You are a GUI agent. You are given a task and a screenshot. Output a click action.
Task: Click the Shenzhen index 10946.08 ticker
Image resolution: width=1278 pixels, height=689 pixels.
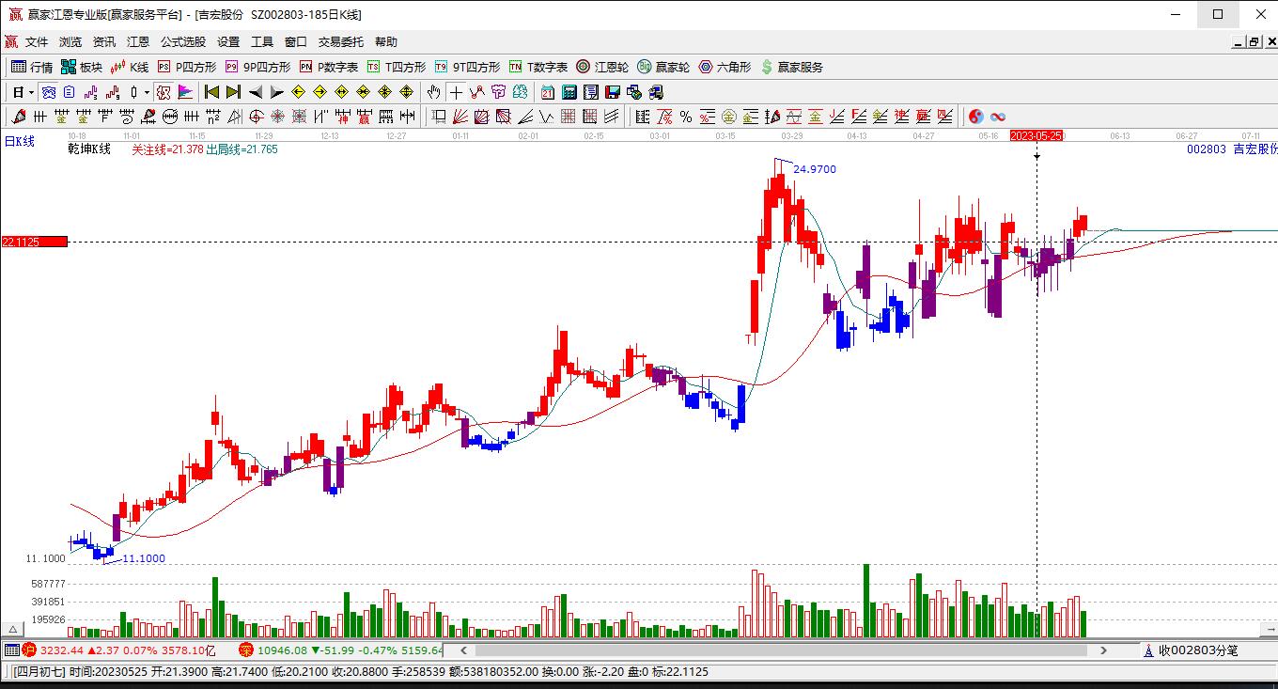[x=342, y=650]
